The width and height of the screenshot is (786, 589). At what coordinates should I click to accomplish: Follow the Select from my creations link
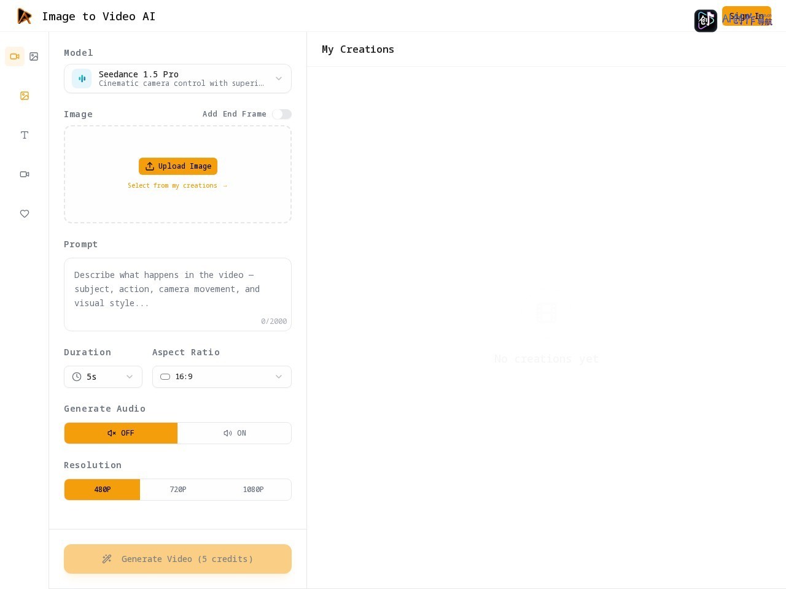tap(177, 185)
